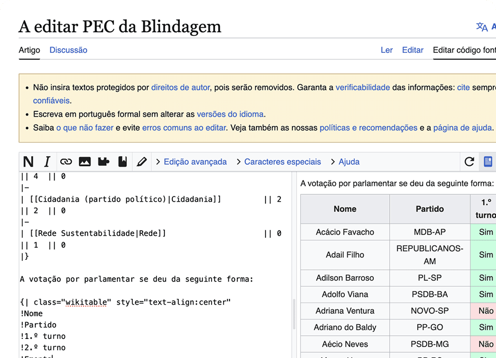
Task: Click the wikitable class declaration line
Action: pyautogui.click(x=125, y=303)
